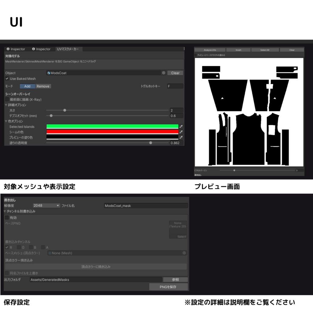Screen dimensions: 313x313
Task: Click the Selected Islands eyedropper icon
Action: click(x=181, y=126)
